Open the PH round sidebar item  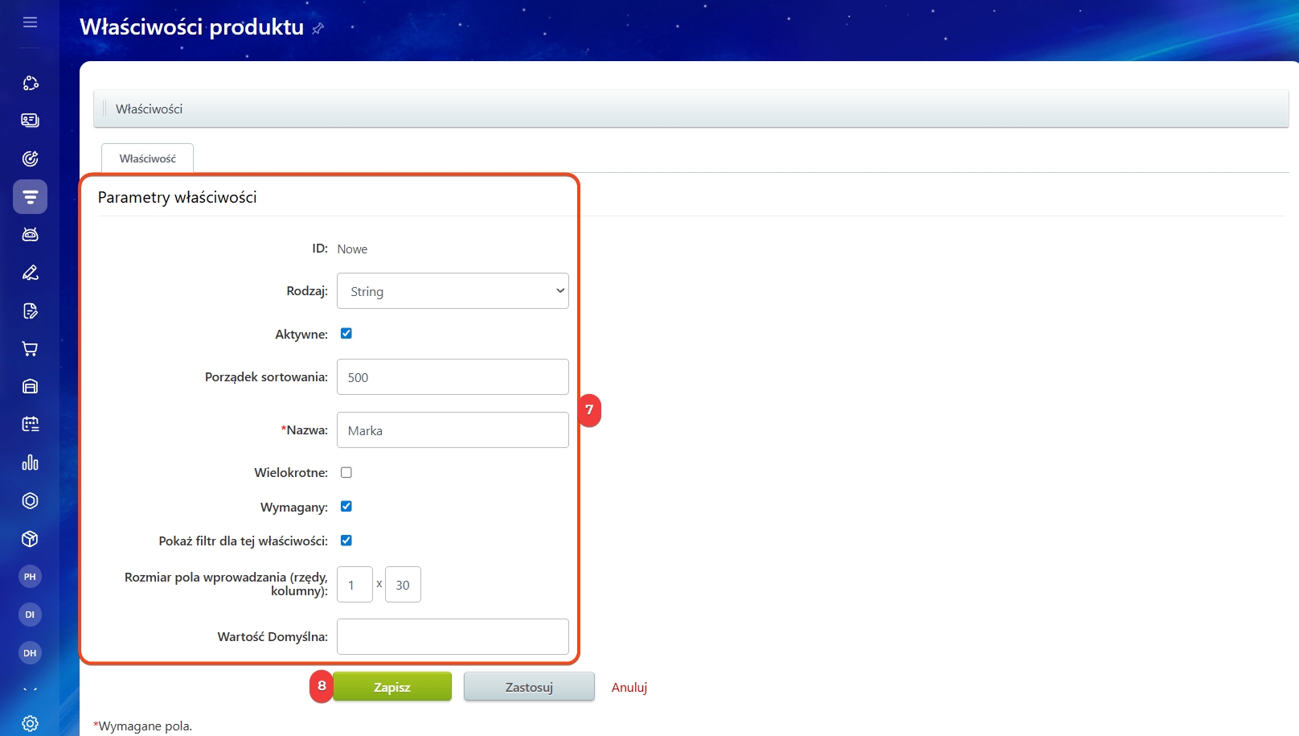(x=30, y=577)
